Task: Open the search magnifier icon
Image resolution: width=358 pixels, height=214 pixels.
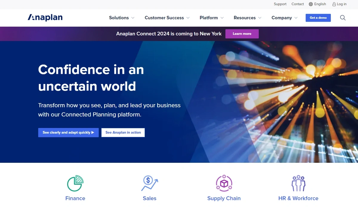Action: pos(343,18)
